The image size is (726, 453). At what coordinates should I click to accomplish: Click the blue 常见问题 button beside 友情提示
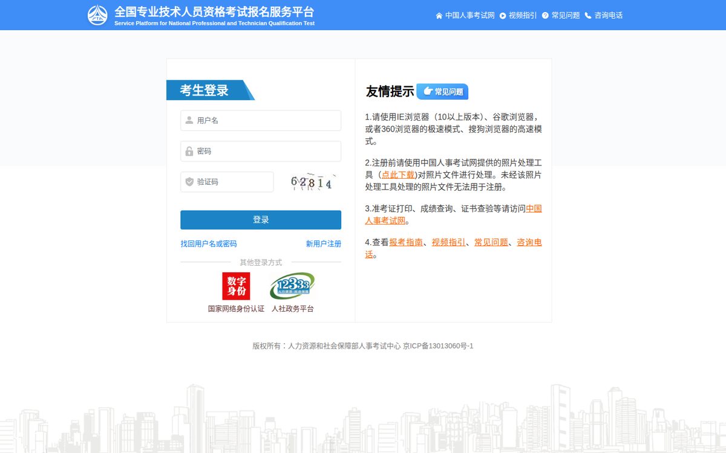(x=442, y=92)
